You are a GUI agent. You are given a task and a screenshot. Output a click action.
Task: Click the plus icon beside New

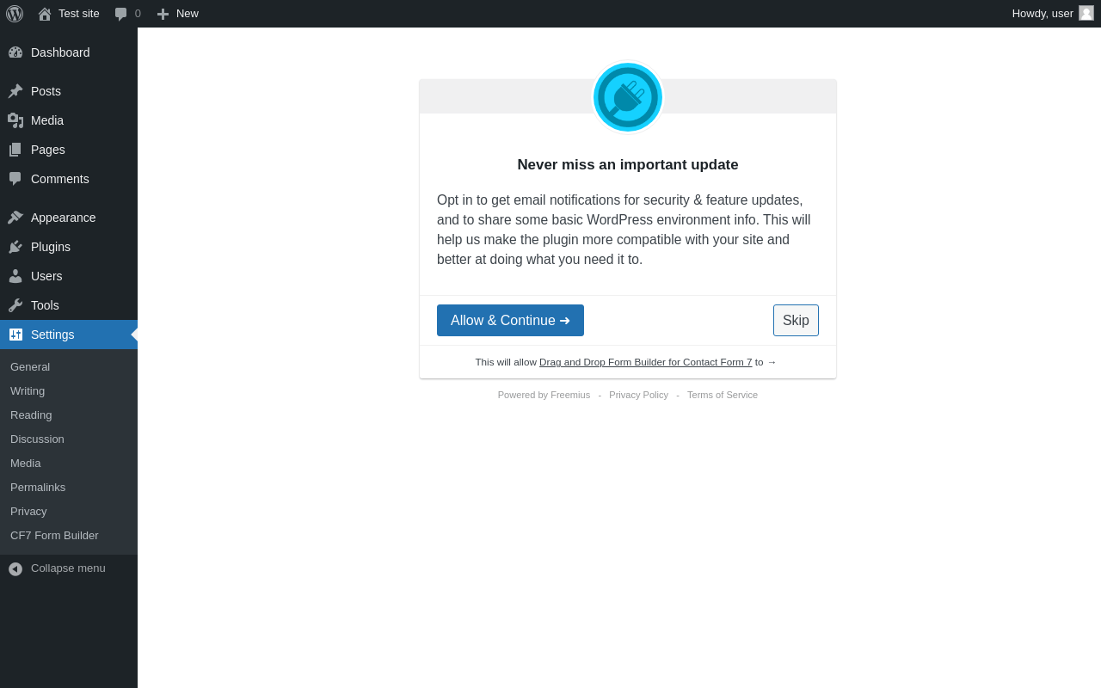click(163, 14)
